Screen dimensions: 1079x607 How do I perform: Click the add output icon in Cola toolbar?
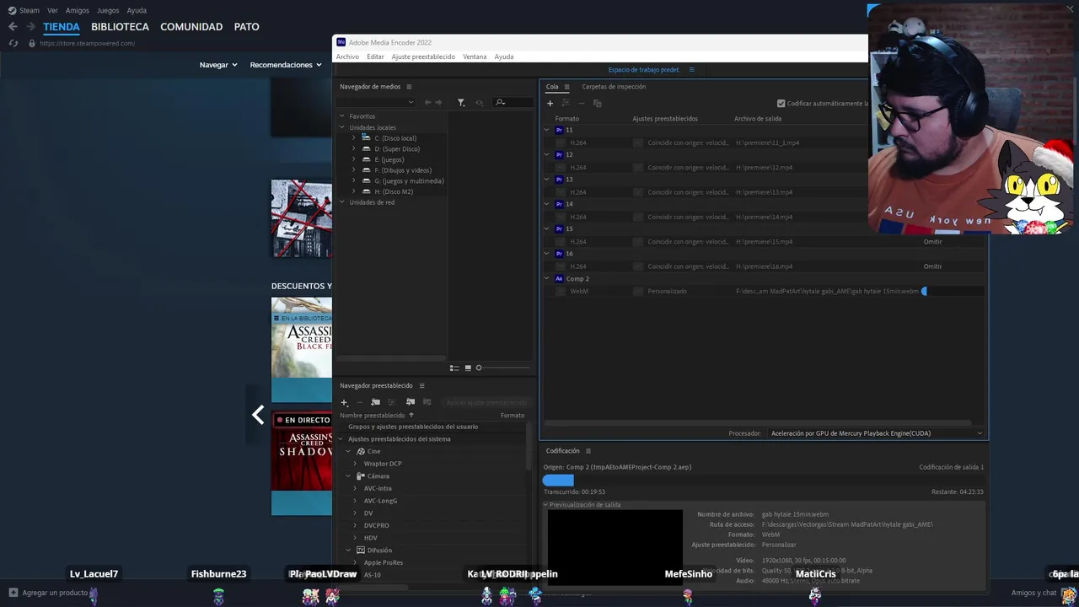[566, 103]
